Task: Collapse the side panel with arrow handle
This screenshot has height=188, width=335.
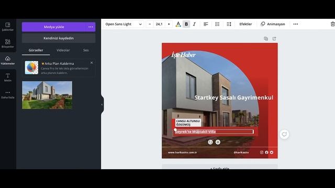Action: pyautogui.click(x=102, y=104)
